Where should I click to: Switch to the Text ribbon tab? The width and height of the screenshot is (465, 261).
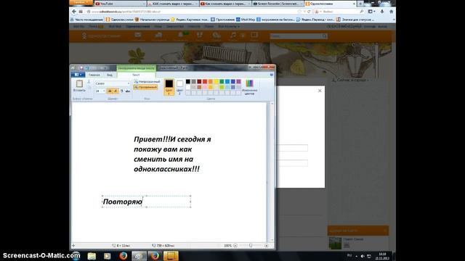(136, 75)
